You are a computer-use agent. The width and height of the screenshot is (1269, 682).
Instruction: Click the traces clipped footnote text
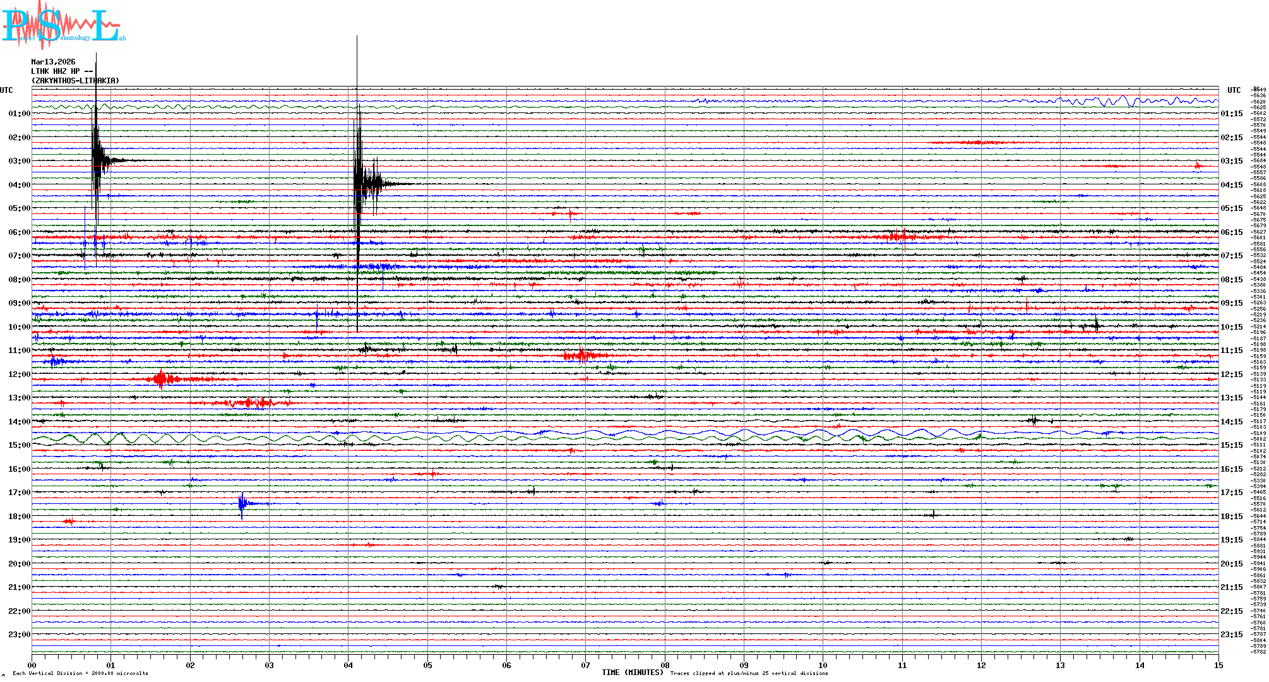[x=749, y=673]
